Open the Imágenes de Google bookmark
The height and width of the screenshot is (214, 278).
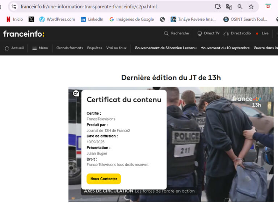pos(131,19)
